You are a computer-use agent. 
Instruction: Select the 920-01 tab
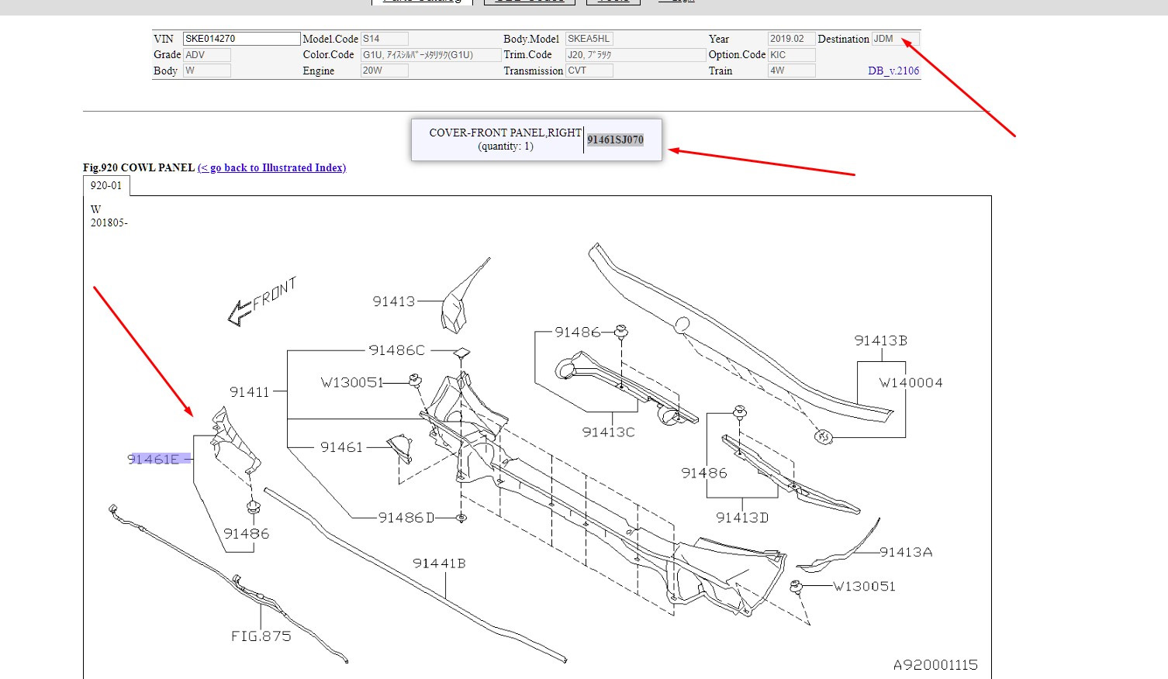point(106,186)
